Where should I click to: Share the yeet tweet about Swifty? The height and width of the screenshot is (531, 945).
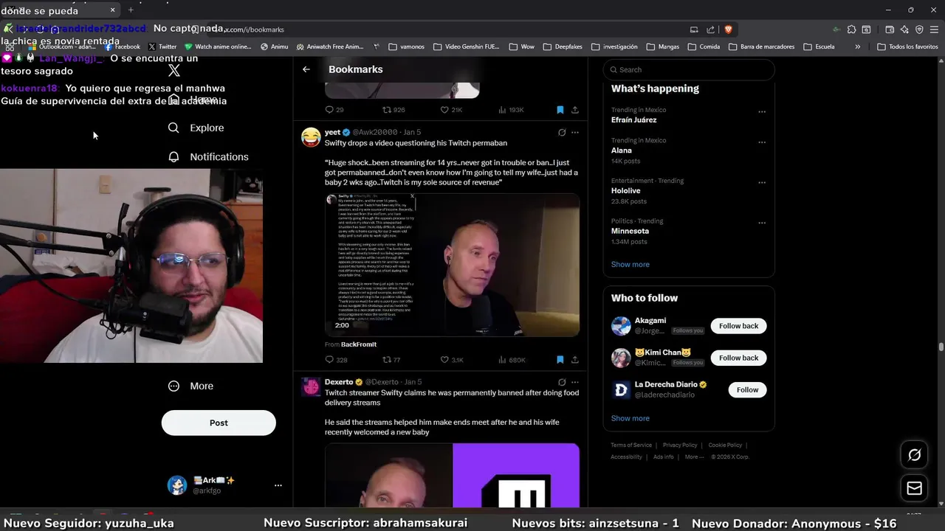pos(575,360)
